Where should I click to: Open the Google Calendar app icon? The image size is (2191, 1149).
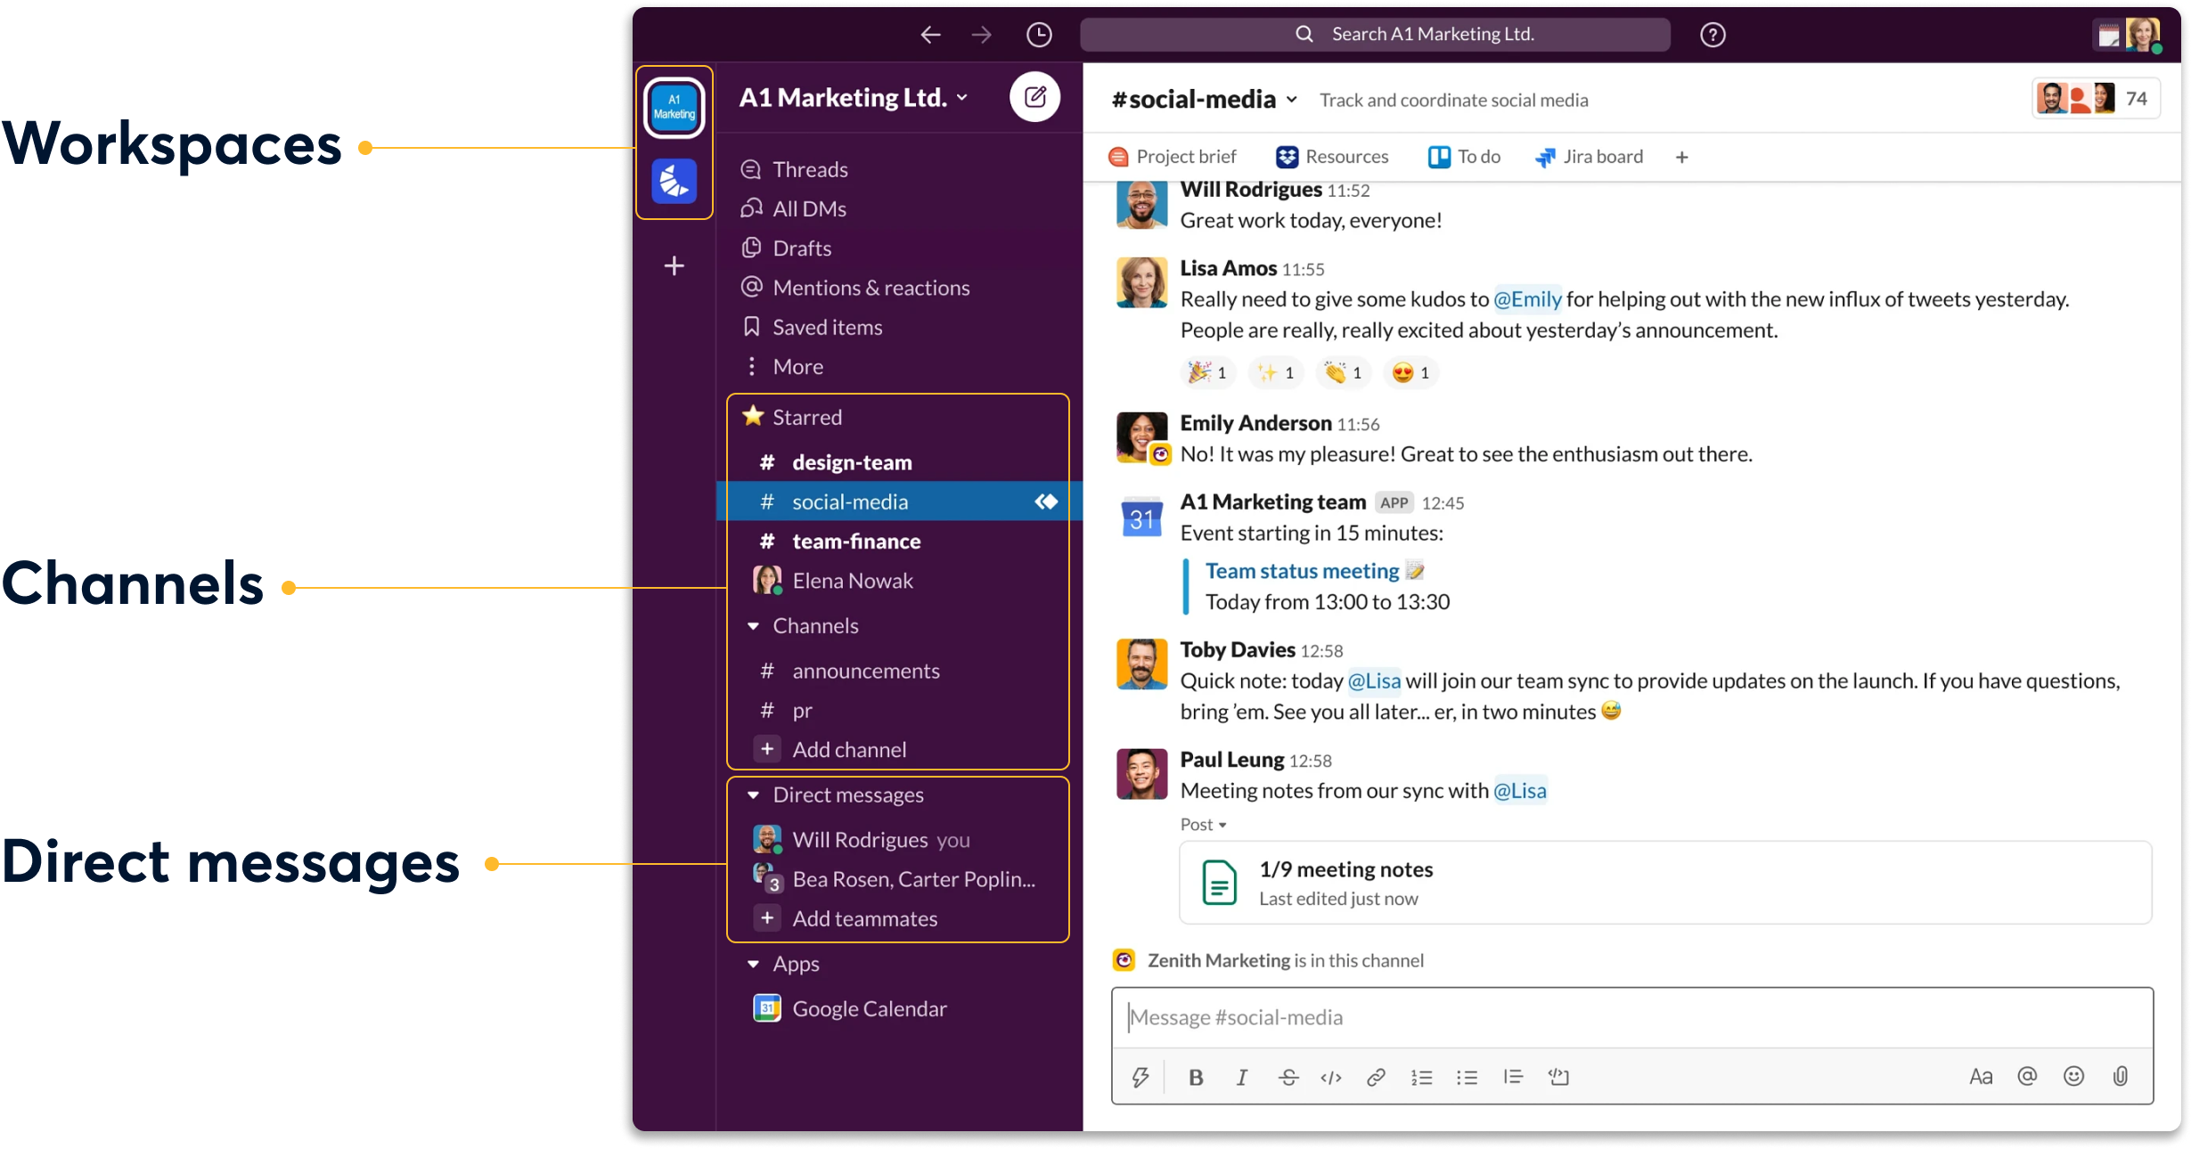767,1007
